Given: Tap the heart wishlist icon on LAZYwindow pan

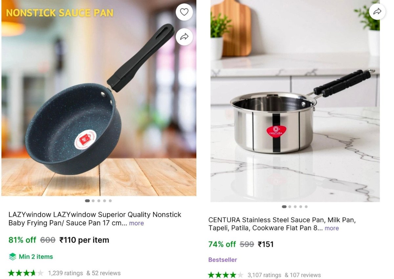Looking at the screenshot, I should point(184,12).
